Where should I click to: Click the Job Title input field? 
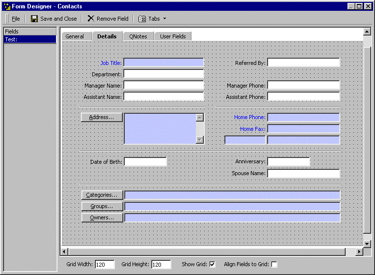coord(163,62)
